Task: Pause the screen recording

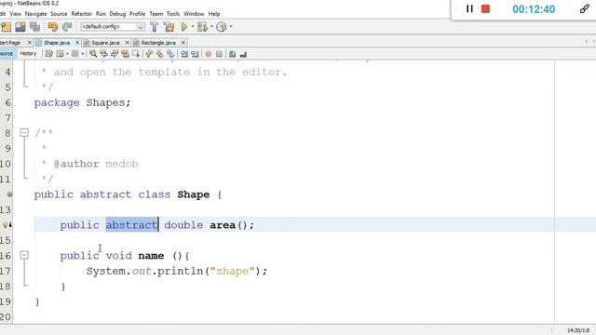Action: 469,8
